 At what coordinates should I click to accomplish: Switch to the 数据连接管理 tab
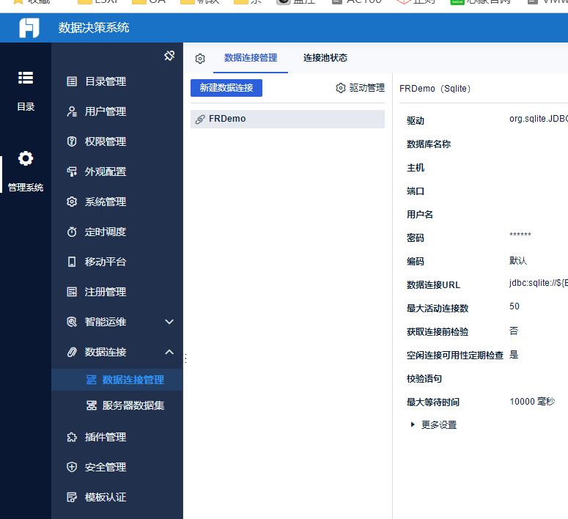coord(251,58)
